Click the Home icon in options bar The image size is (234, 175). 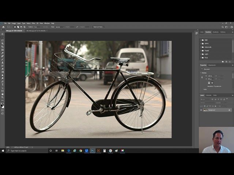click(x=3, y=27)
